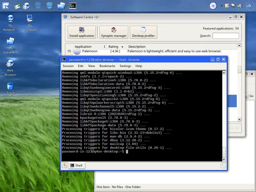The image size is (256, 192).
Task: Click the 'Removing libminizip1:i386' terminal line
Action: coord(102,91)
